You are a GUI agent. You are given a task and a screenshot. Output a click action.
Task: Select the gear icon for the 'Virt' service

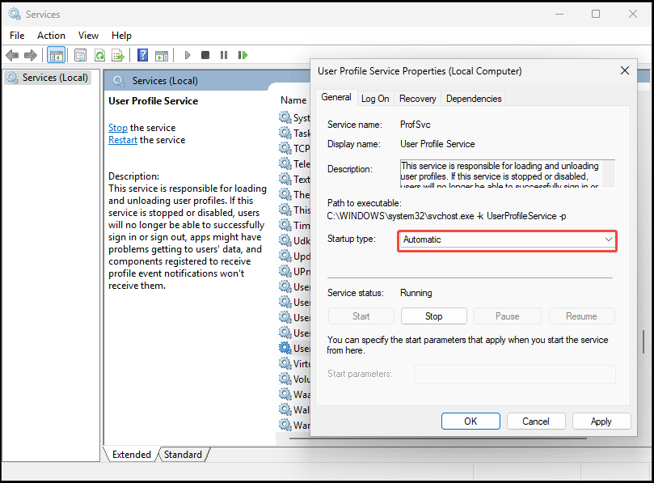285,363
